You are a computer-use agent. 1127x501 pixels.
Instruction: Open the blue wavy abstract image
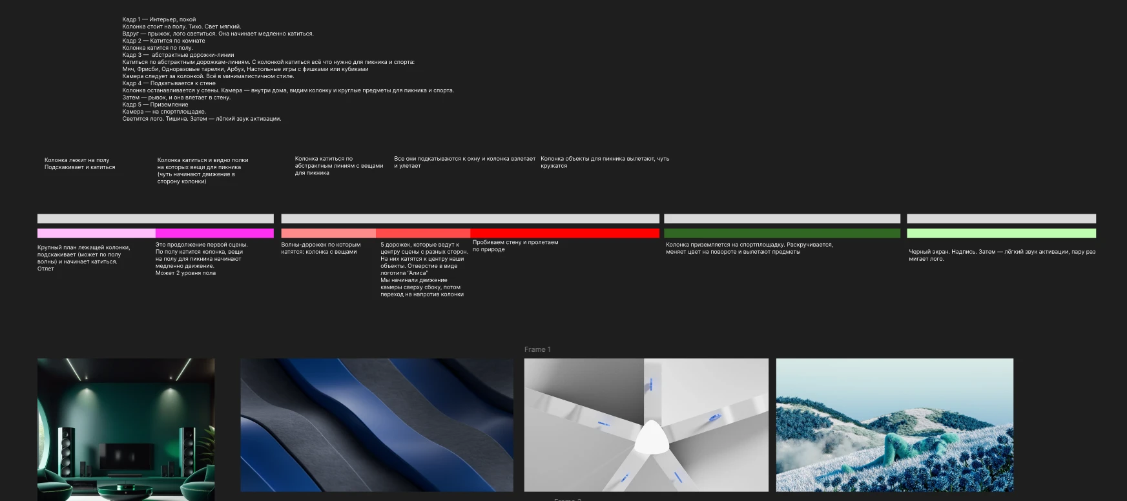coord(377,425)
